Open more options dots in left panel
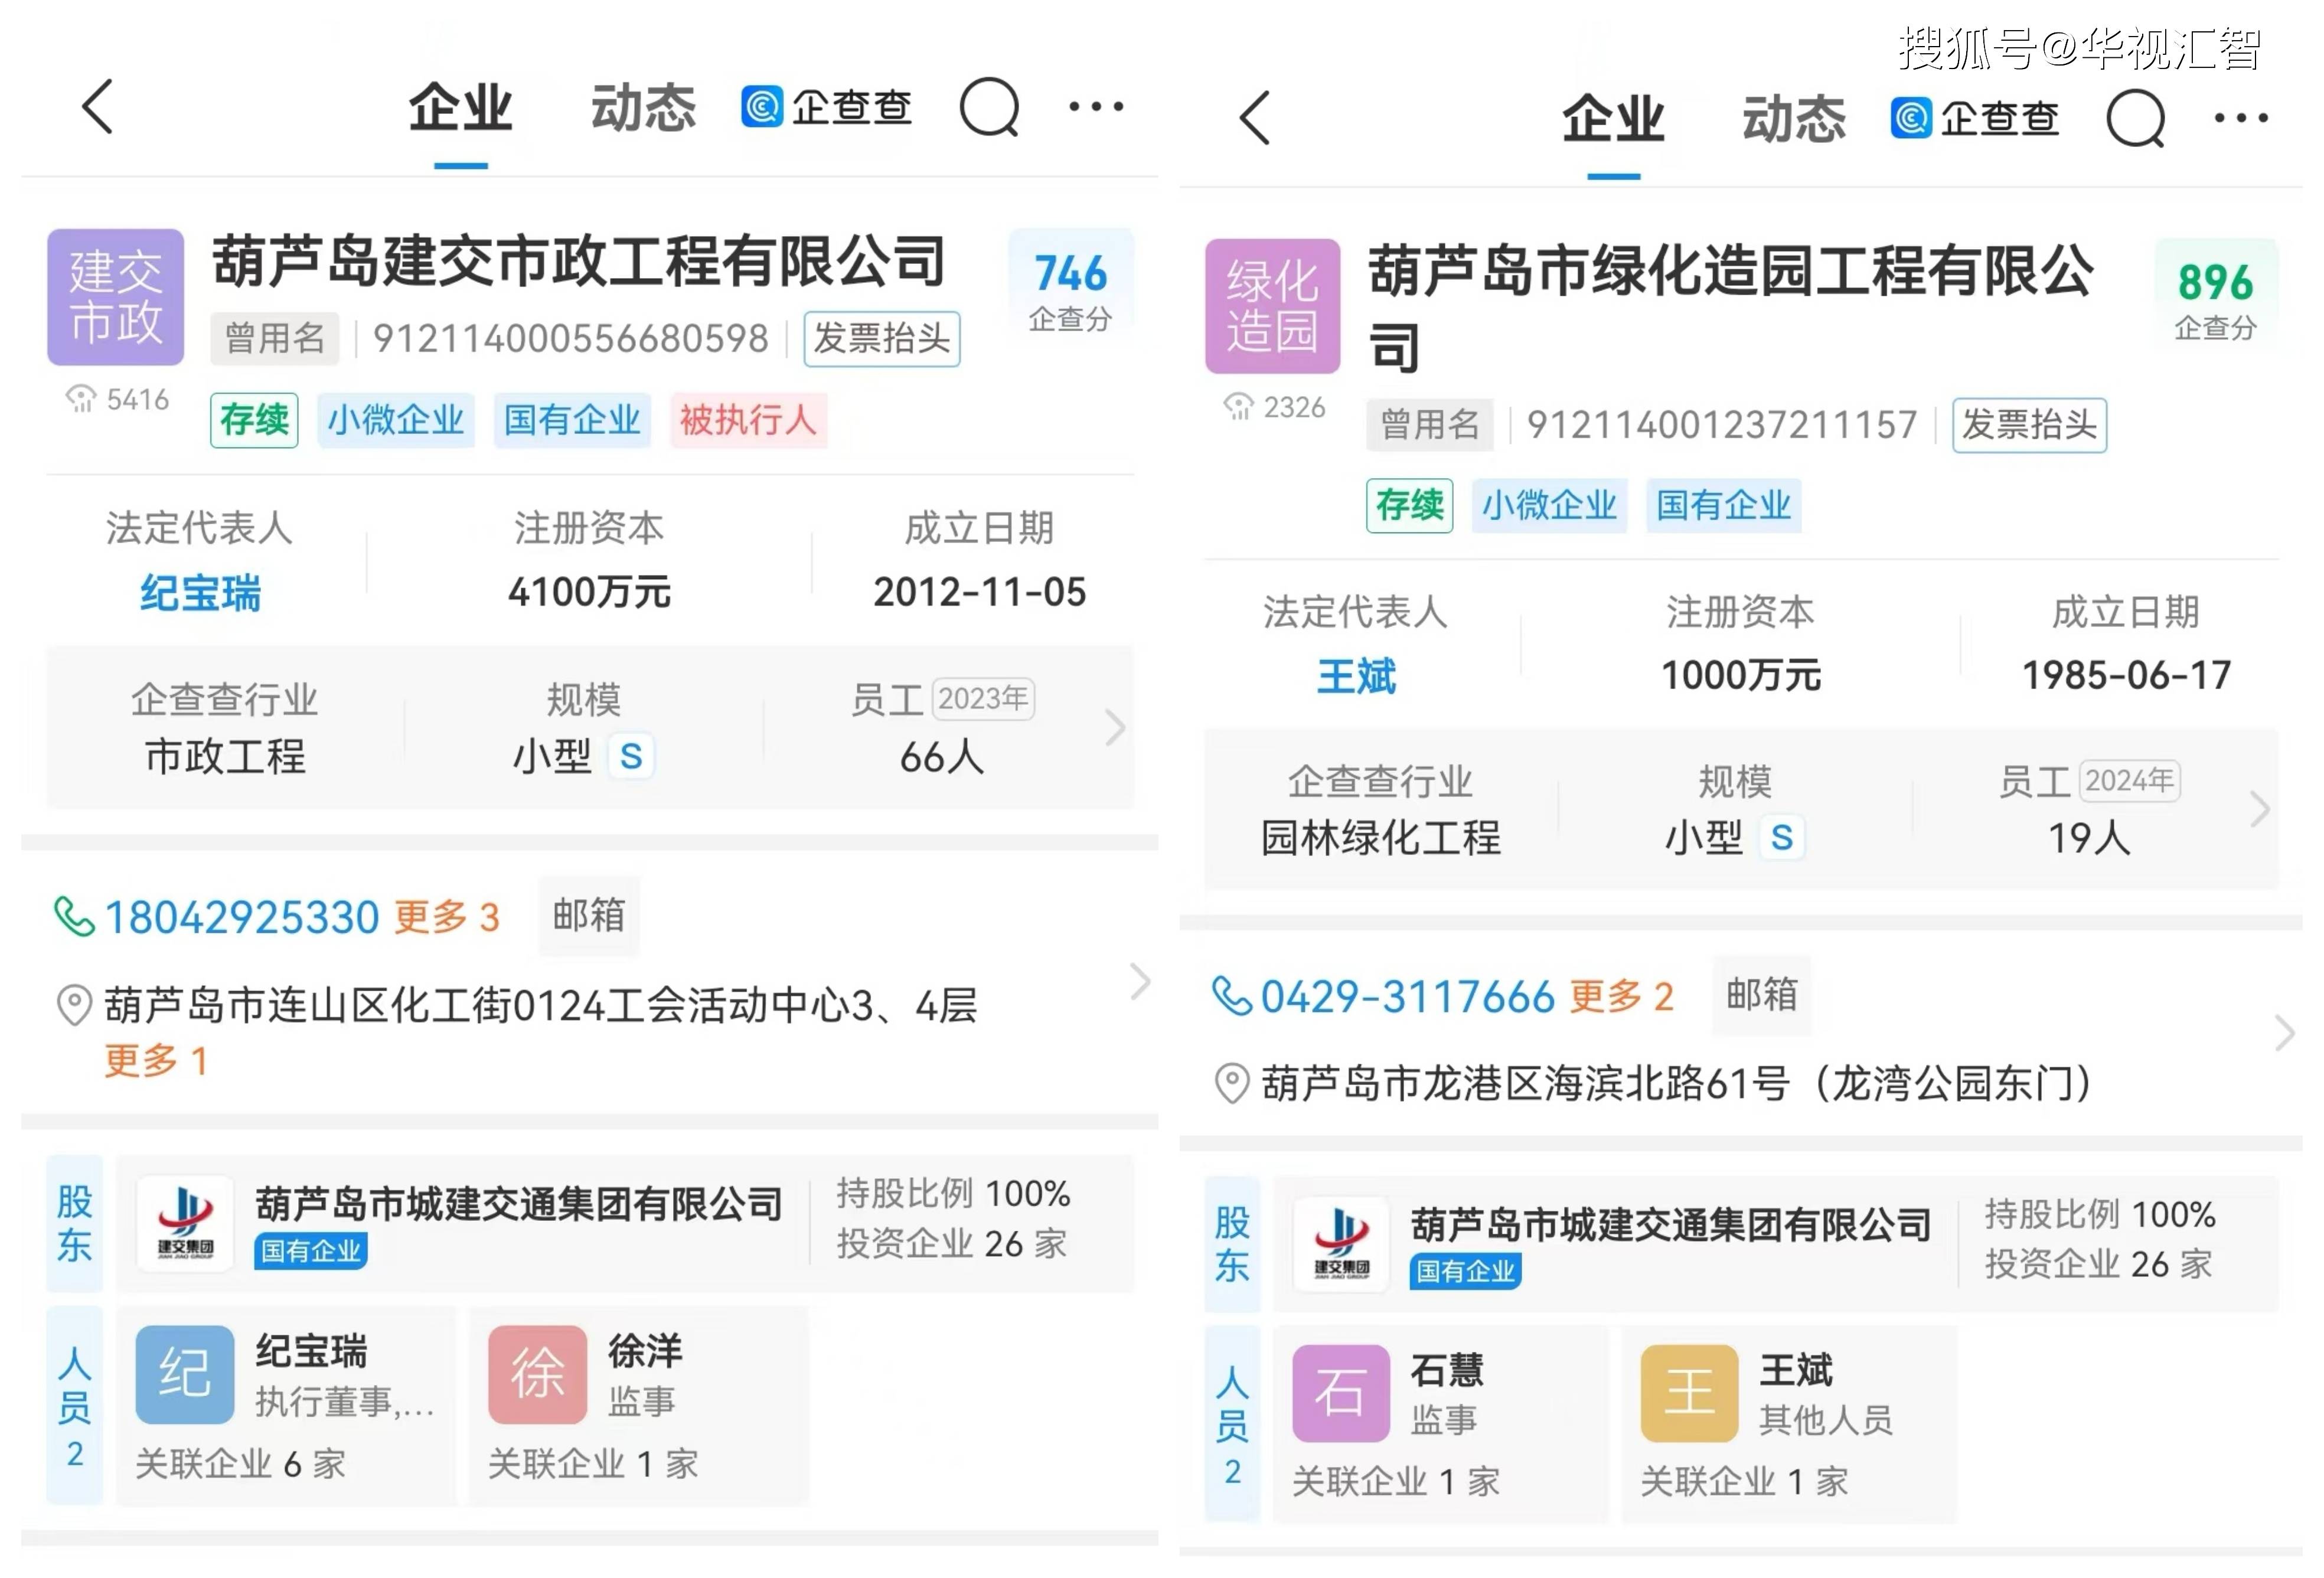The height and width of the screenshot is (1578, 2324). [1096, 106]
